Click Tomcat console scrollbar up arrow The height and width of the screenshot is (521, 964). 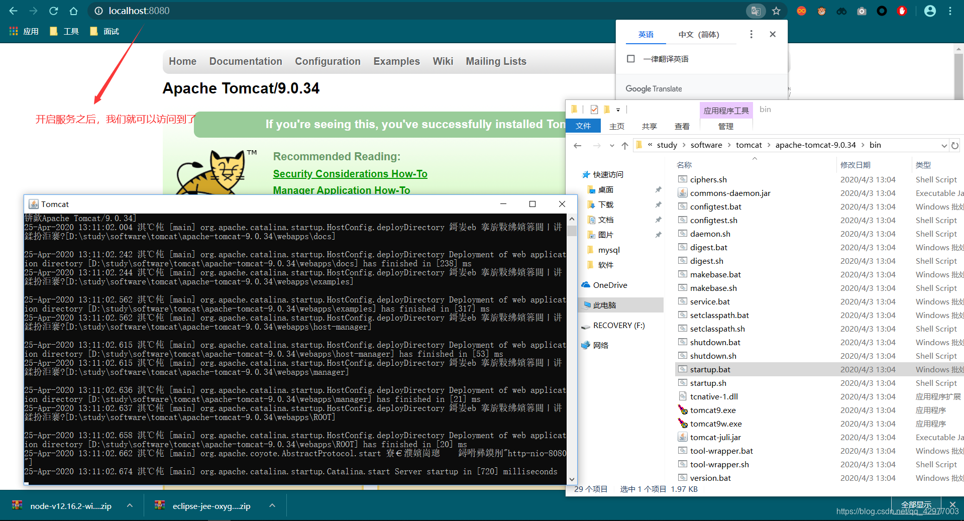tap(572, 219)
